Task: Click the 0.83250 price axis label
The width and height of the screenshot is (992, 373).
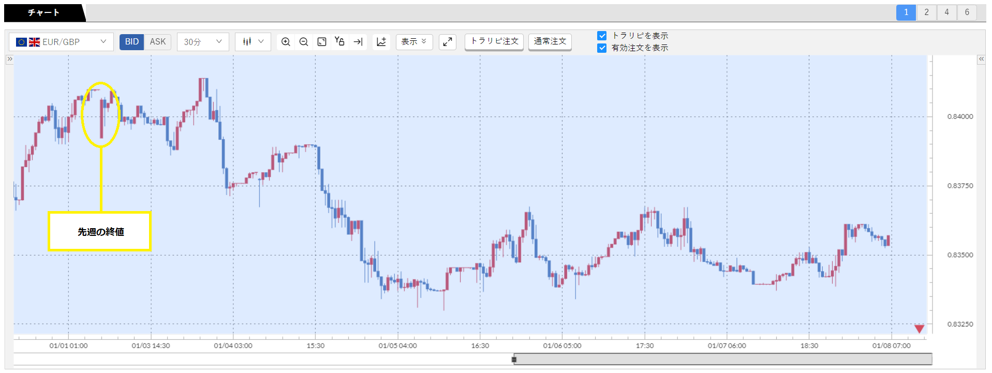Action: pyautogui.click(x=960, y=324)
